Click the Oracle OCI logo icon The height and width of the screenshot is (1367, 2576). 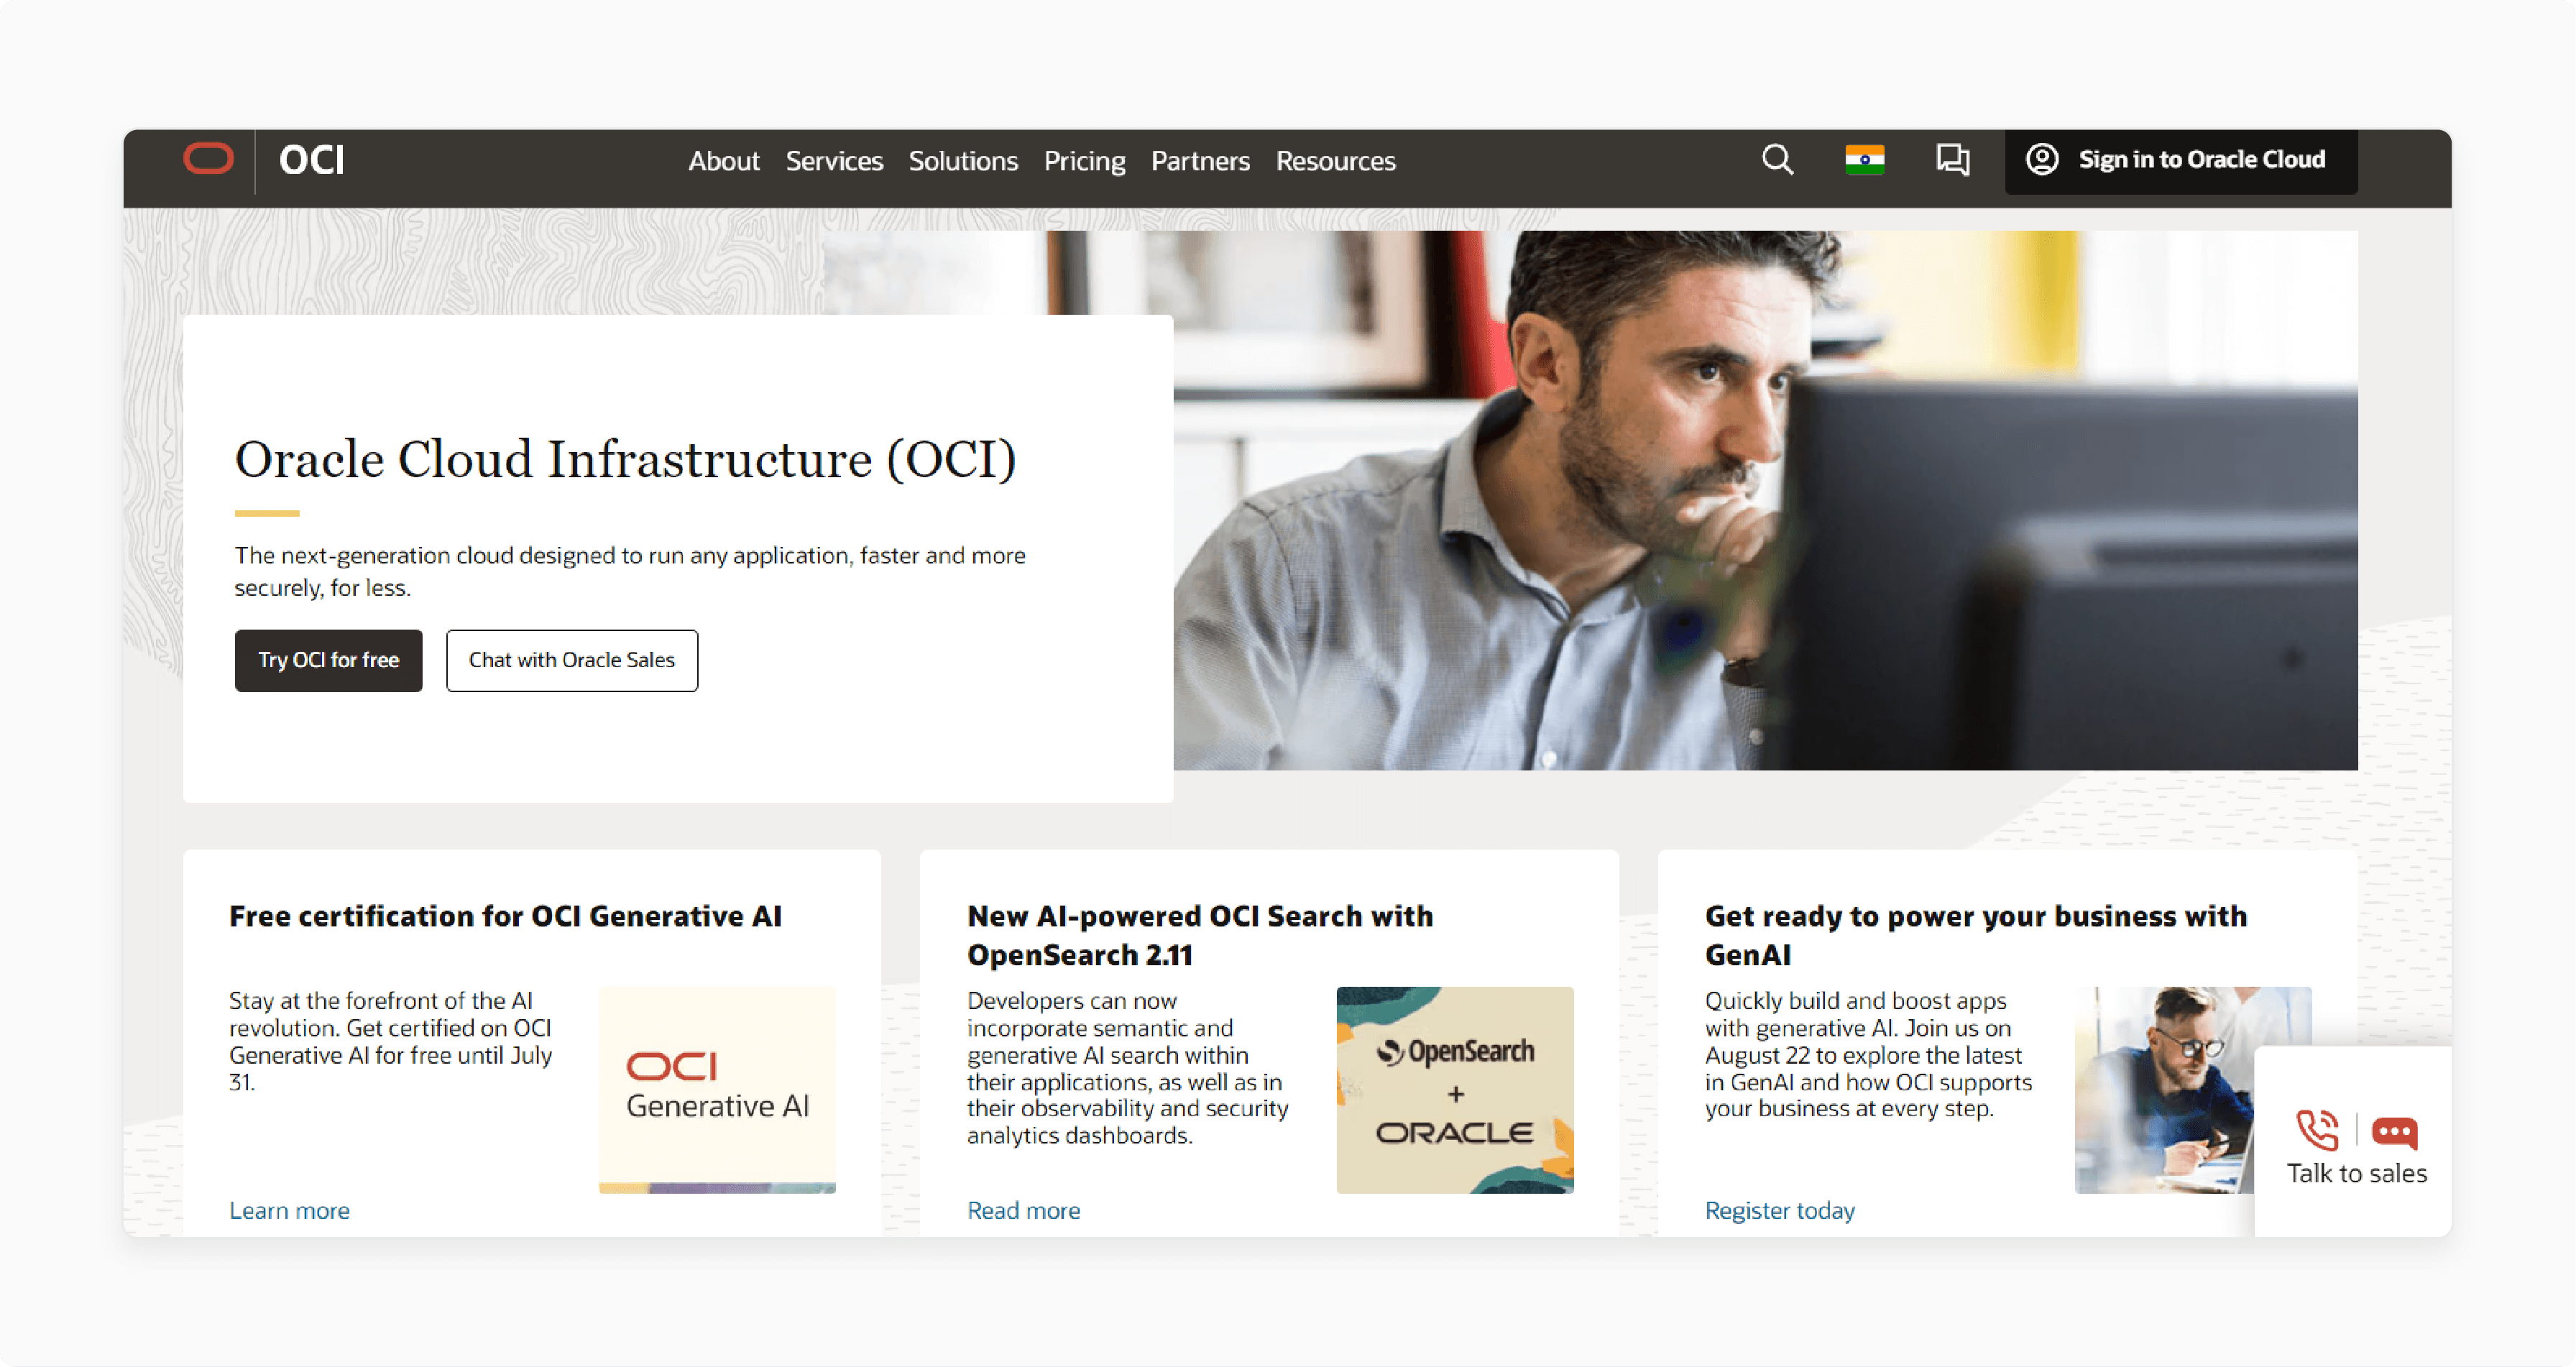(203, 160)
